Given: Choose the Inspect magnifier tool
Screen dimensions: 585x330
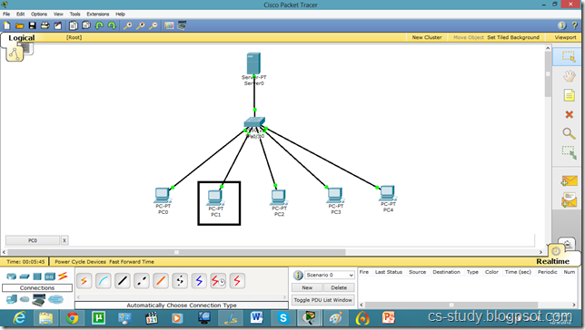Looking at the screenshot, I should click(569, 133).
